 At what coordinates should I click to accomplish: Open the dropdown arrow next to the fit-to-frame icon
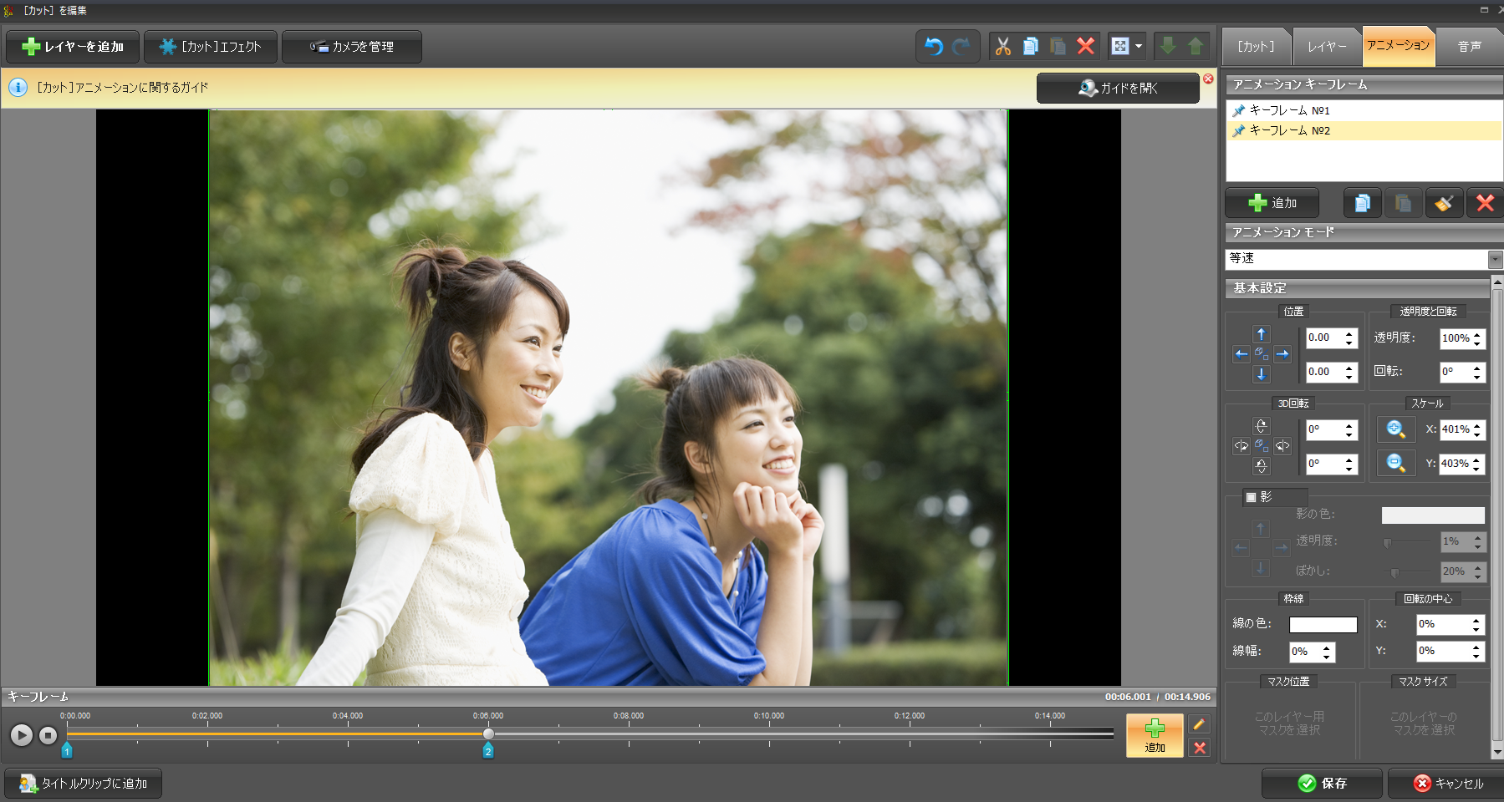[x=1139, y=47]
